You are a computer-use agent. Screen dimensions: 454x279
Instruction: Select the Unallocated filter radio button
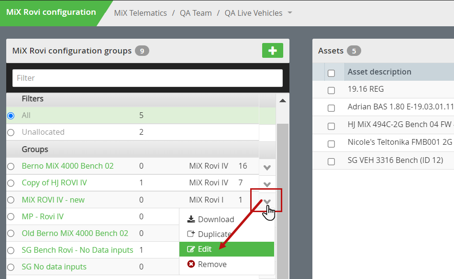(11, 132)
